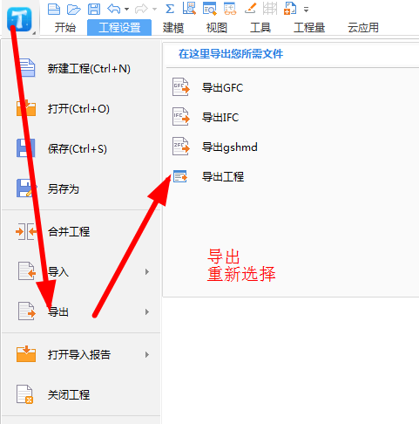Switch to the 开始 tab
419x424 pixels.
[65, 28]
